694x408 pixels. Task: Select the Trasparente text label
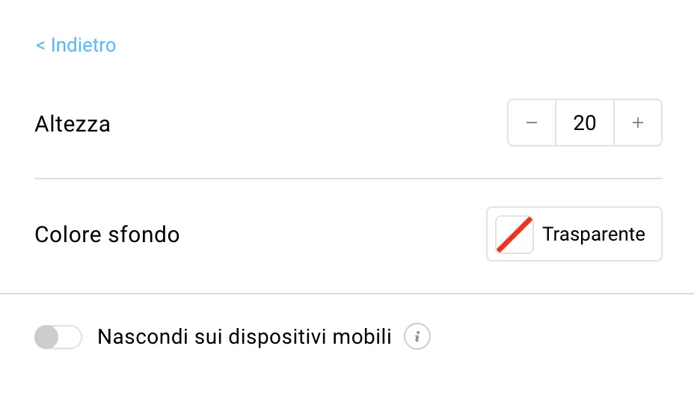point(594,235)
